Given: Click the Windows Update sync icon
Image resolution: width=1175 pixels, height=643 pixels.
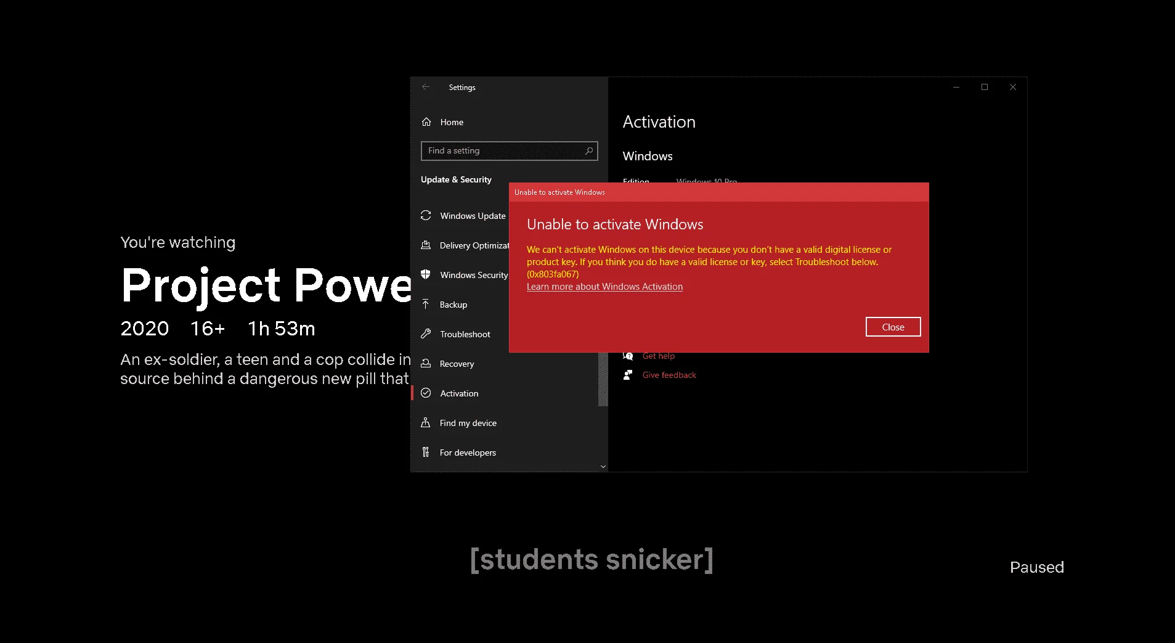Looking at the screenshot, I should point(426,215).
